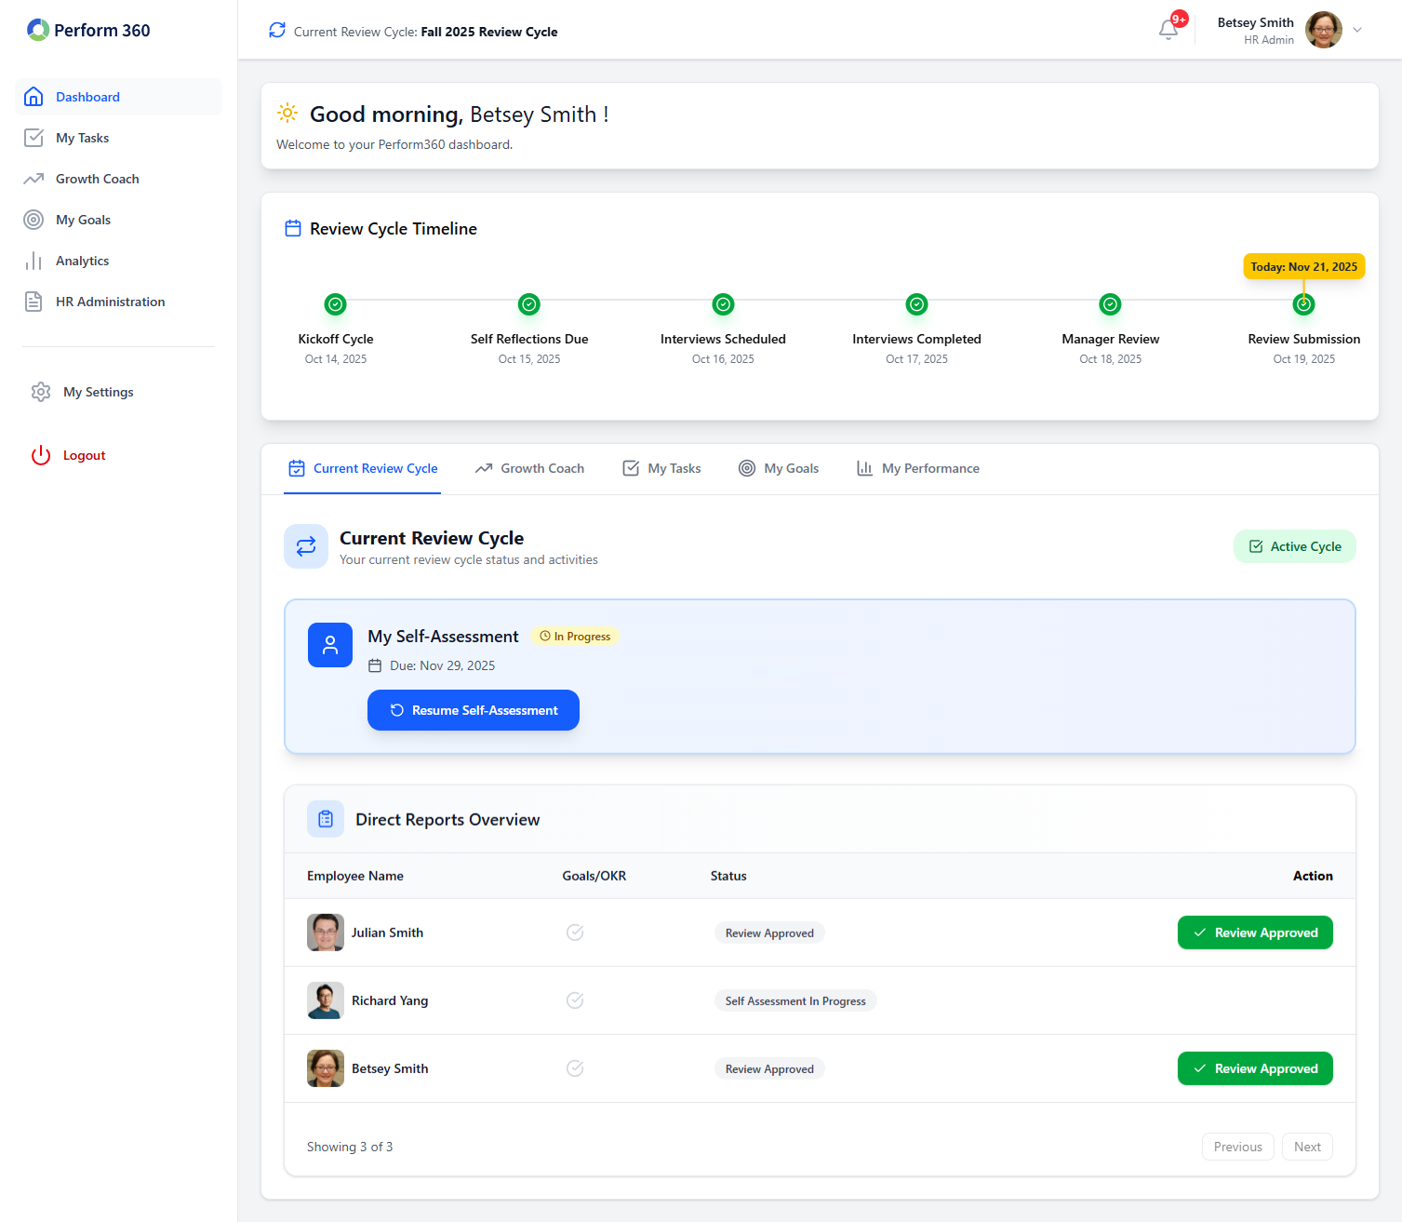The width and height of the screenshot is (1402, 1222).
Task: Click the Manager Review timeline marker
Action: pyautogui.click(x=1110, y=304)
